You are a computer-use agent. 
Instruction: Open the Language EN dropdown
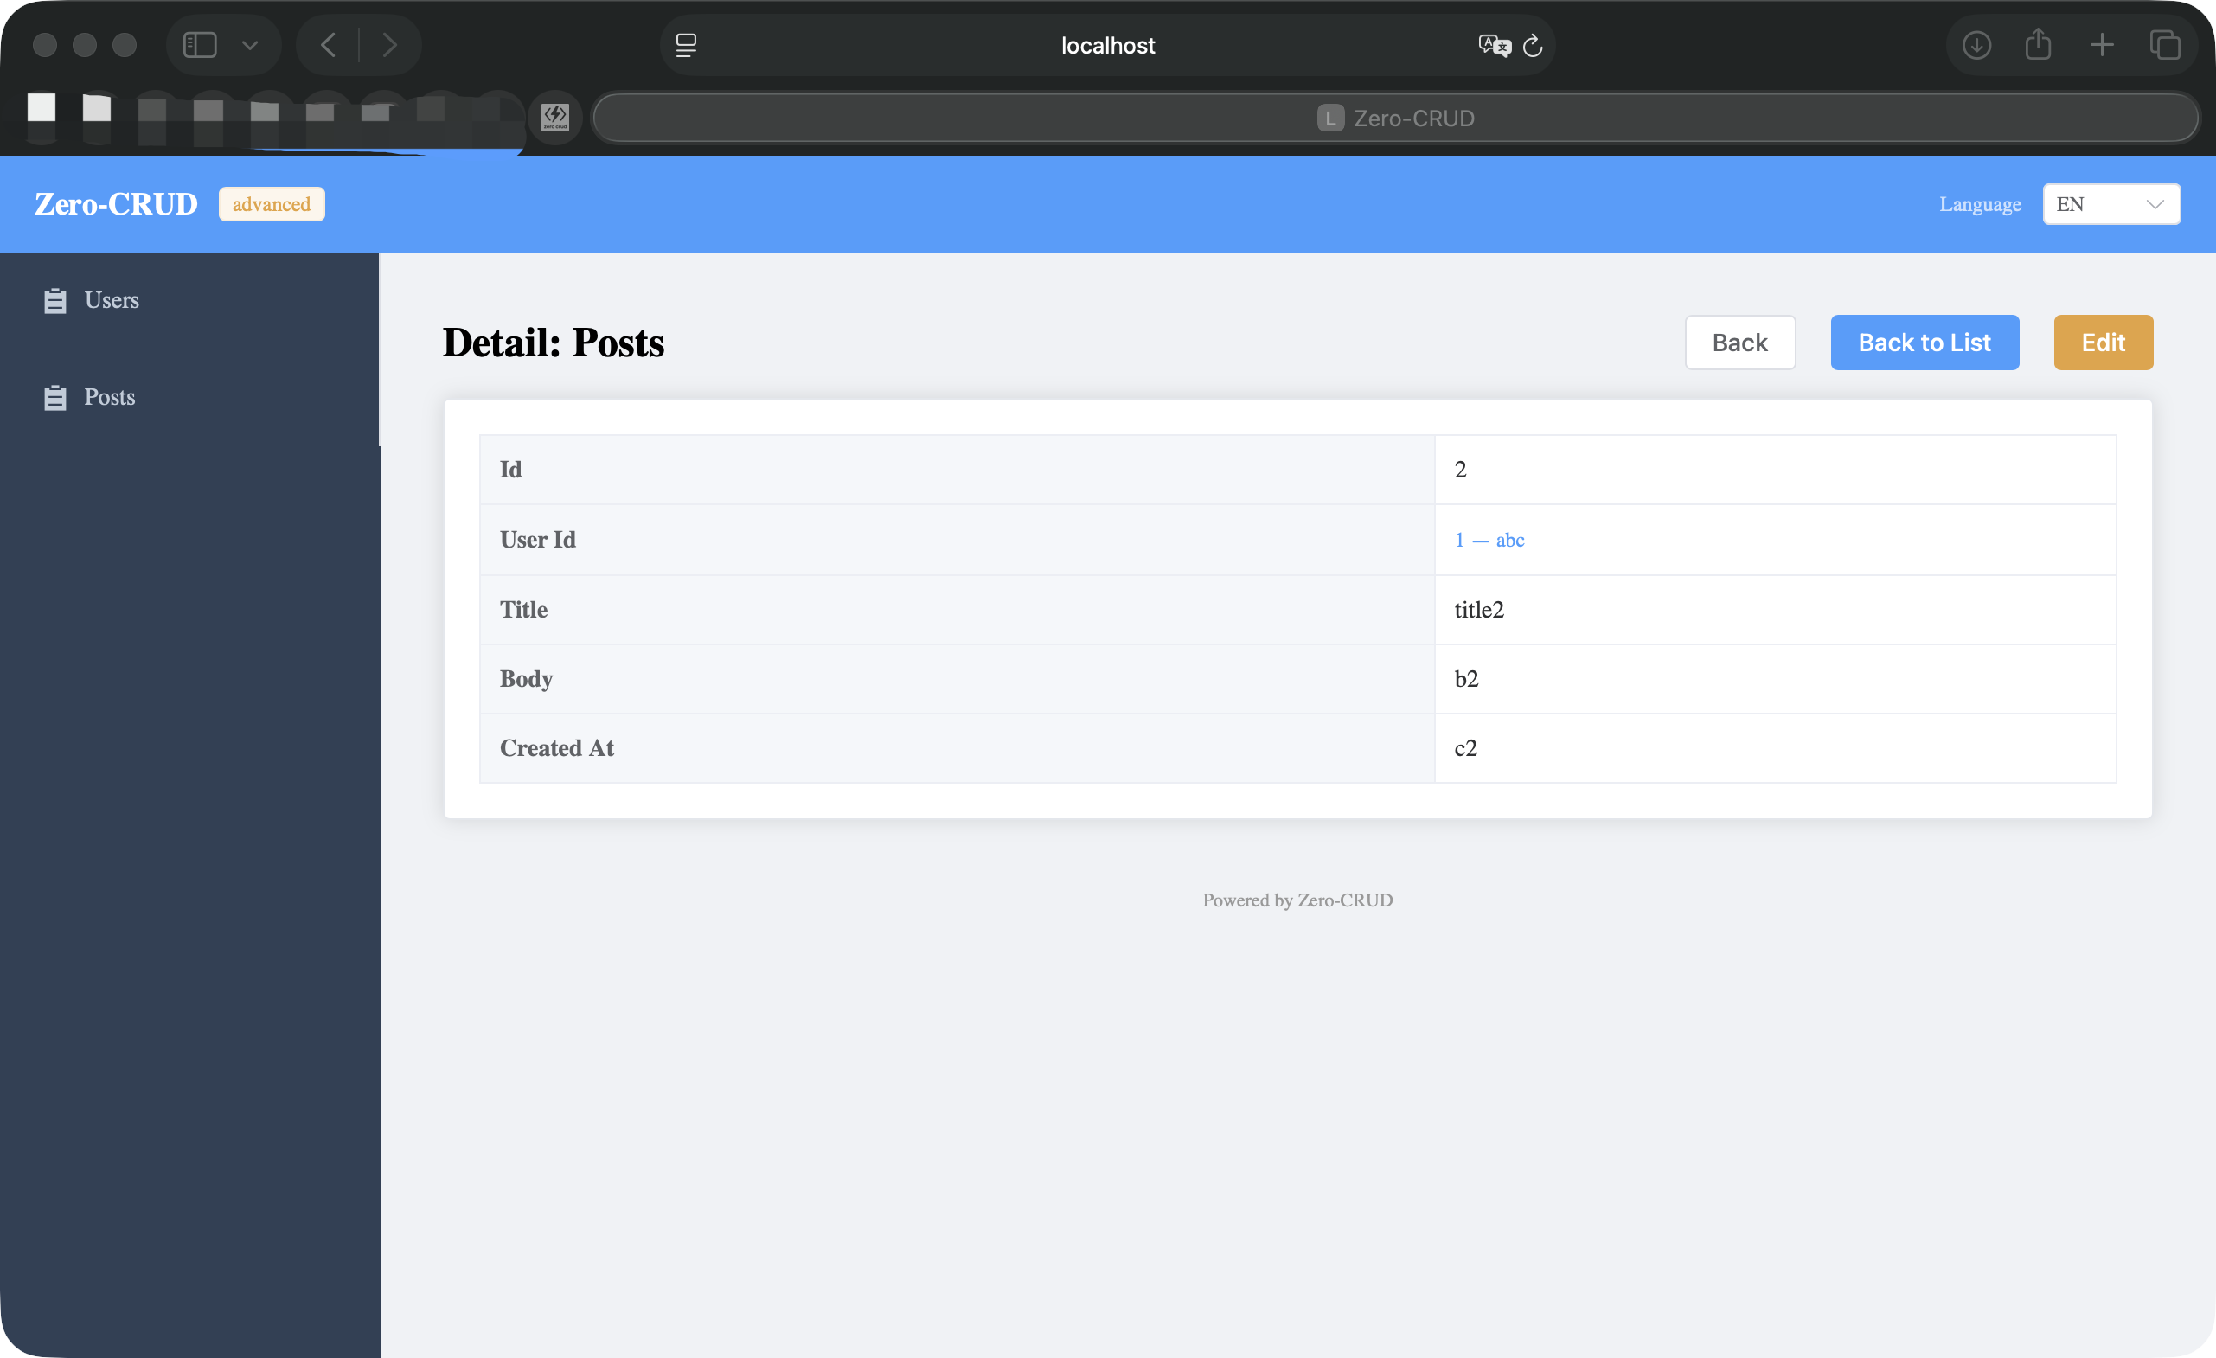[x=2110, y=204]
